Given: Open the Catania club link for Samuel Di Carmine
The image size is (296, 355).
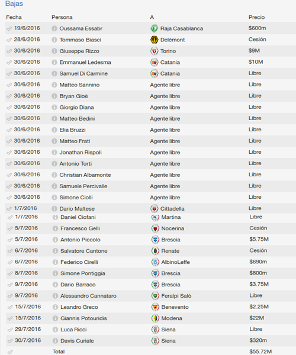Looking at the screenshot, I should click(170, 73).
